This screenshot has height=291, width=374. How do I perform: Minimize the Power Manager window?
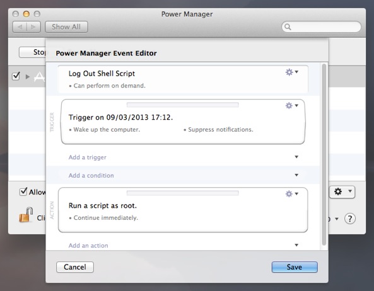26,14
